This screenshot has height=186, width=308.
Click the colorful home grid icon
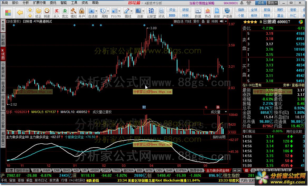(8, 13)
